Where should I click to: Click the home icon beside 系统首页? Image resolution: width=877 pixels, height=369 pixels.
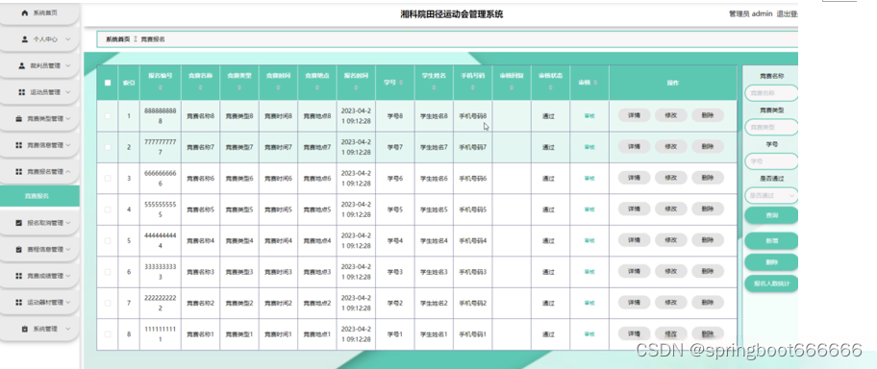point(24,12)
